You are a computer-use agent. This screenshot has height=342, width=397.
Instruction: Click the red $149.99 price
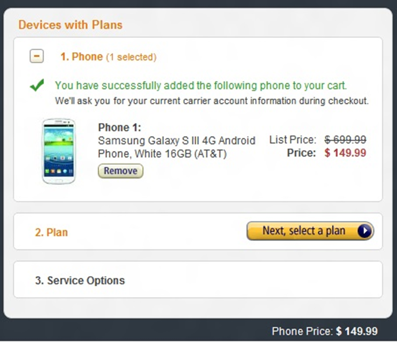point(345,153)
